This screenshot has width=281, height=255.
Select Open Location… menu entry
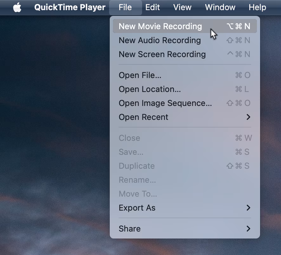[185, 89]
